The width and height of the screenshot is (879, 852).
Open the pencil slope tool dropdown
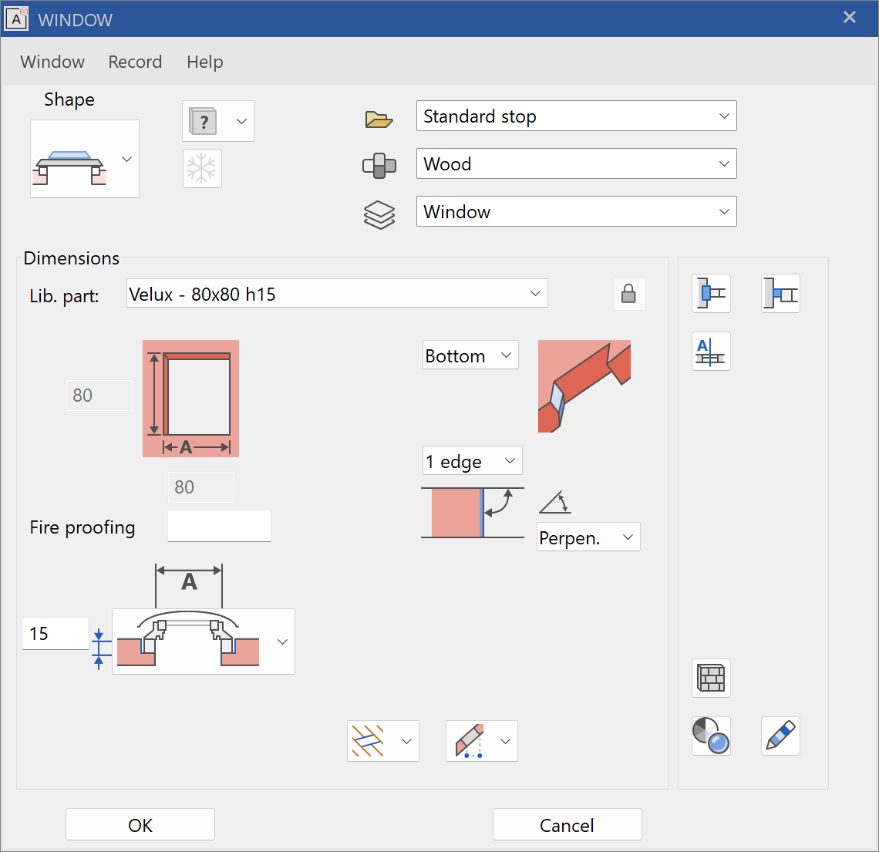tap(482, 741)
